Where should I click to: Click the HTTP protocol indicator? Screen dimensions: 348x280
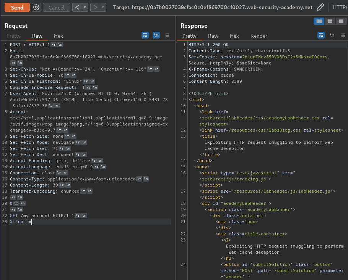click(x=340, y=7)
